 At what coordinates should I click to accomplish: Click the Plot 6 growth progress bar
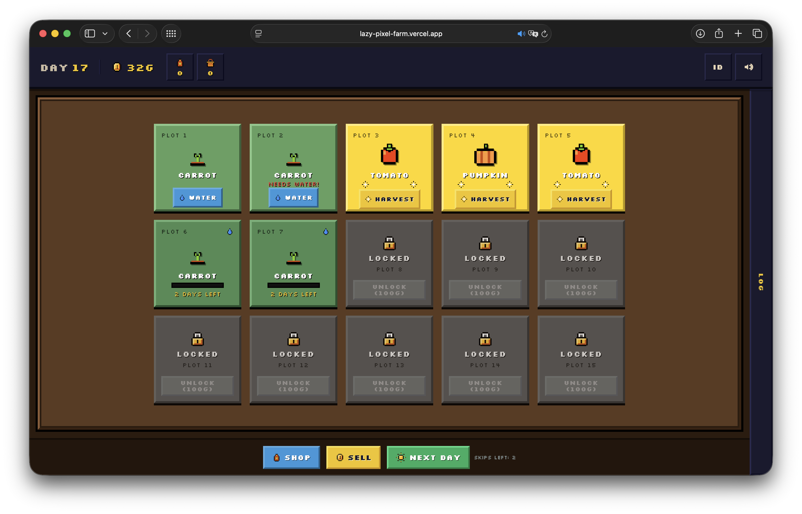[x=198, y=285]
